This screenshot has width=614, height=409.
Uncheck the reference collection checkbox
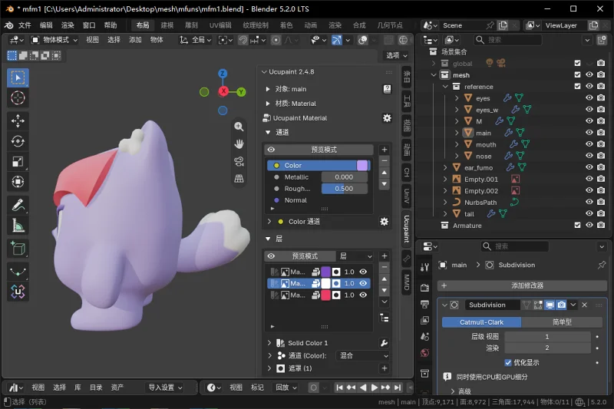[577, 86]
